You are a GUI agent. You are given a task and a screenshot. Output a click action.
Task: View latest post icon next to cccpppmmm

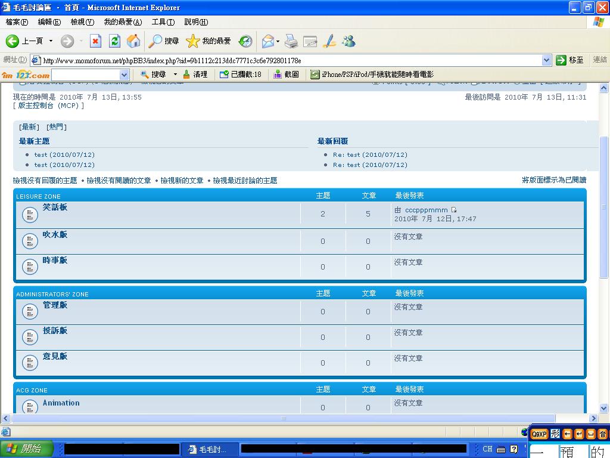coord(453,210)
